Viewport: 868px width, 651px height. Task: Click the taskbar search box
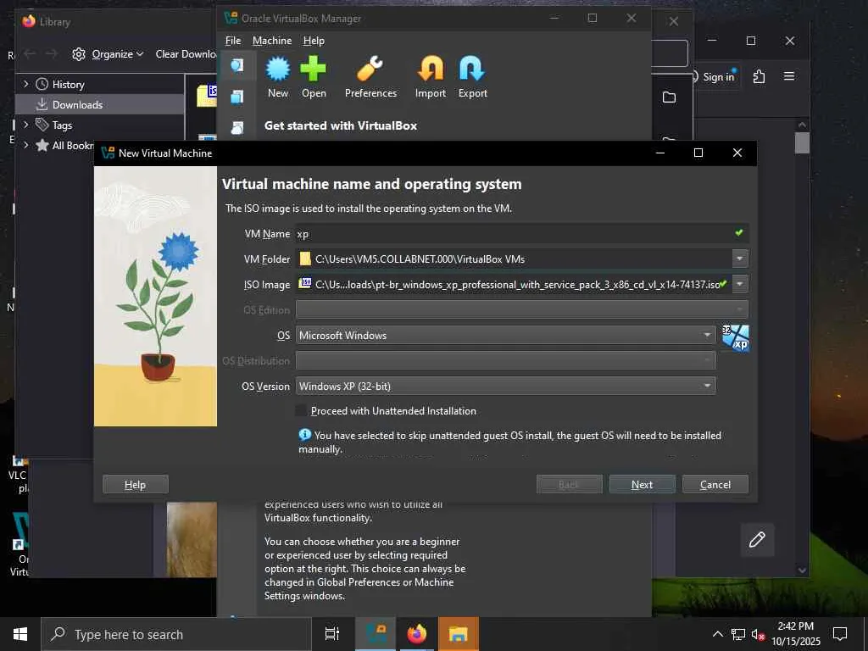176,634
